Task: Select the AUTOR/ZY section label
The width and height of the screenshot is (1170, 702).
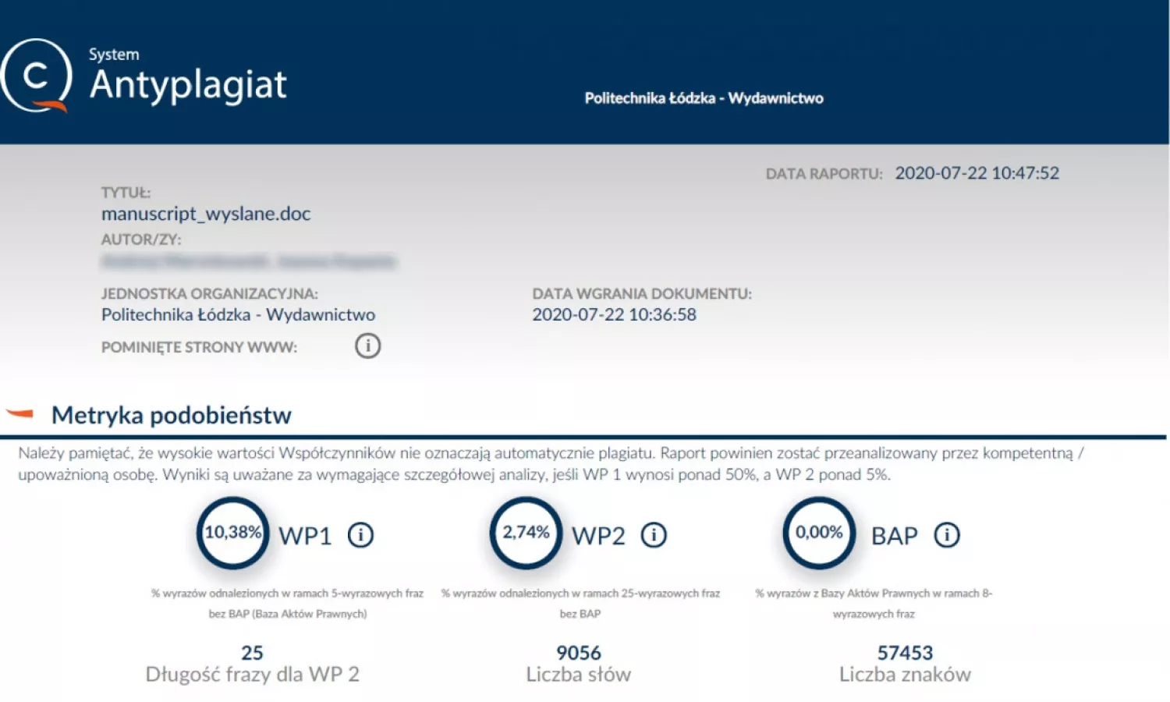Action: pos(142,239)
